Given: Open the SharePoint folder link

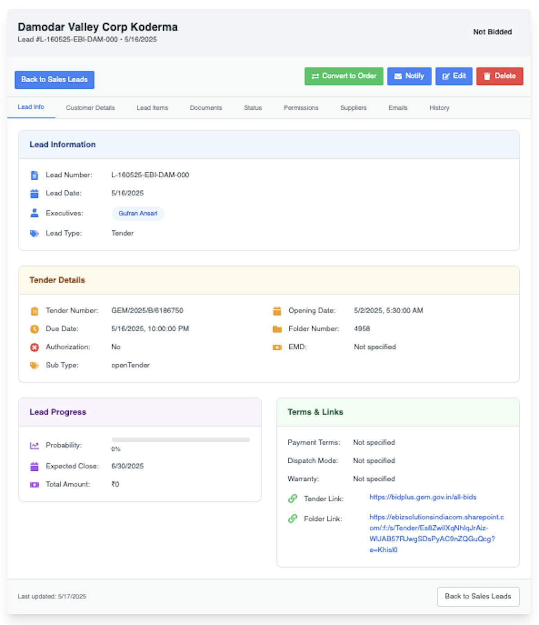Looking at the screenshot, I should point(436,533).
